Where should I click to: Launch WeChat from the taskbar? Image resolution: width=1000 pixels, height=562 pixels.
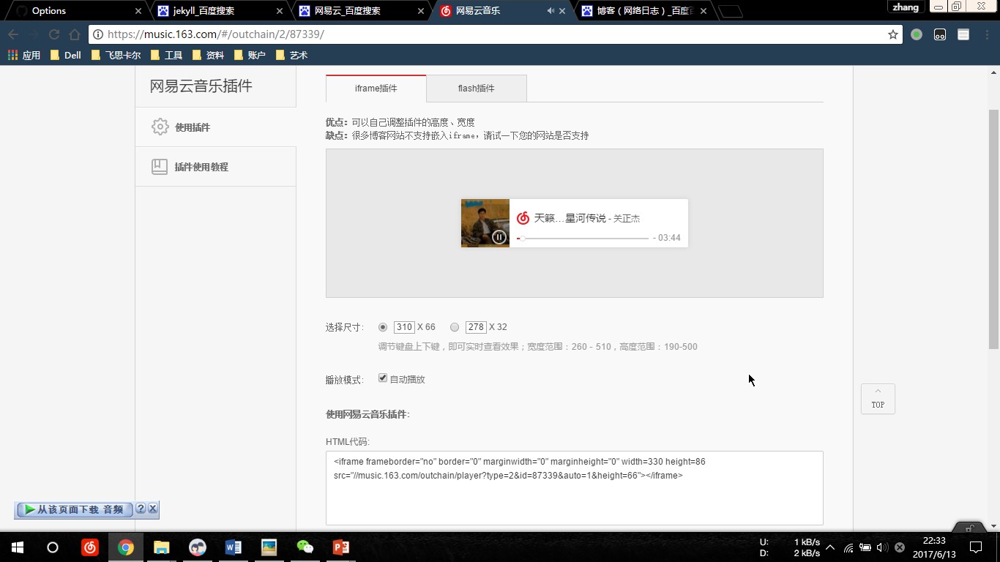coord(305,547)
